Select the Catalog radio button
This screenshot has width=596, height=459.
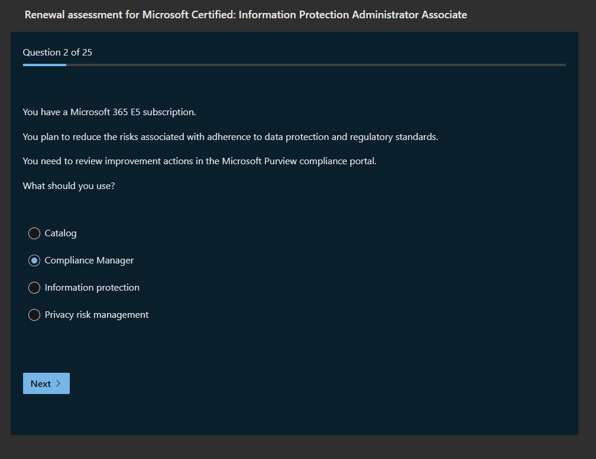tap(34, 233)
